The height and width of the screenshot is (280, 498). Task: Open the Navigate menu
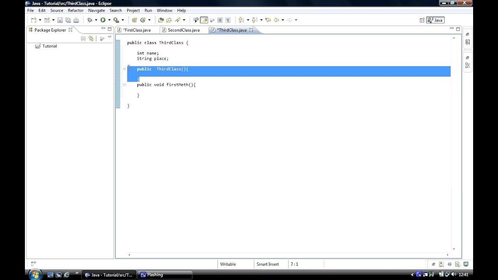[x=96, y=10]
